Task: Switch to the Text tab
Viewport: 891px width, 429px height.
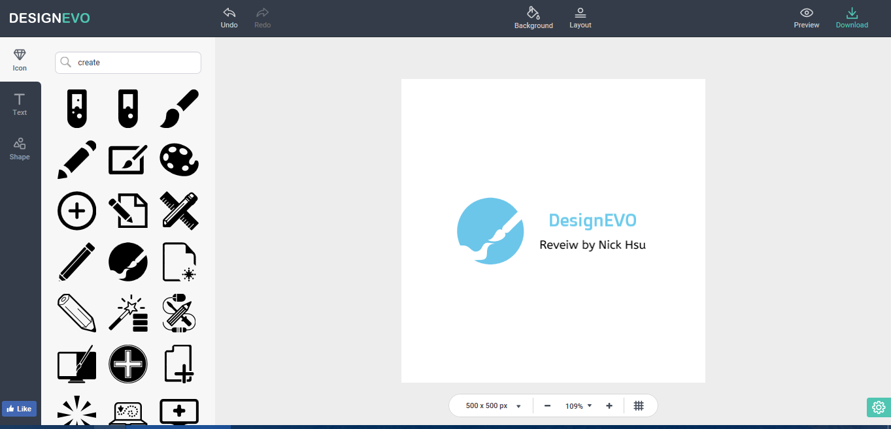Action: tap(20, 104)
